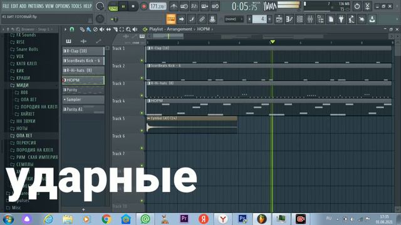Image resolution: width=401 pixels, height=225 pixels.
Task: Open the ADD menu
Action: tap(23, 6)
